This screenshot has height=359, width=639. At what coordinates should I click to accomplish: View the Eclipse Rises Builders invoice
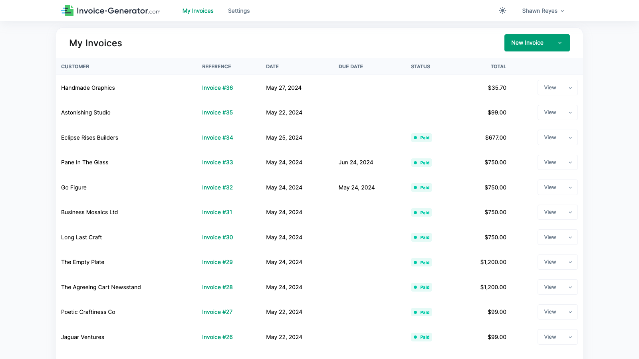click(550, 137)
